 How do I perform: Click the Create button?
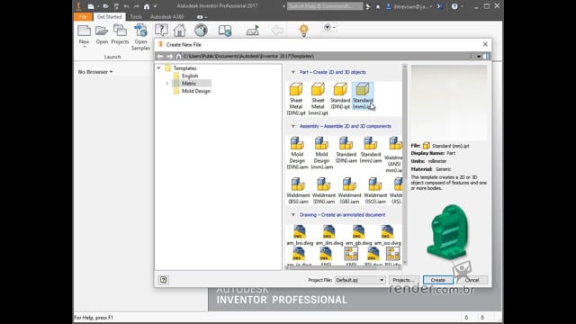[x=438, y=280]
